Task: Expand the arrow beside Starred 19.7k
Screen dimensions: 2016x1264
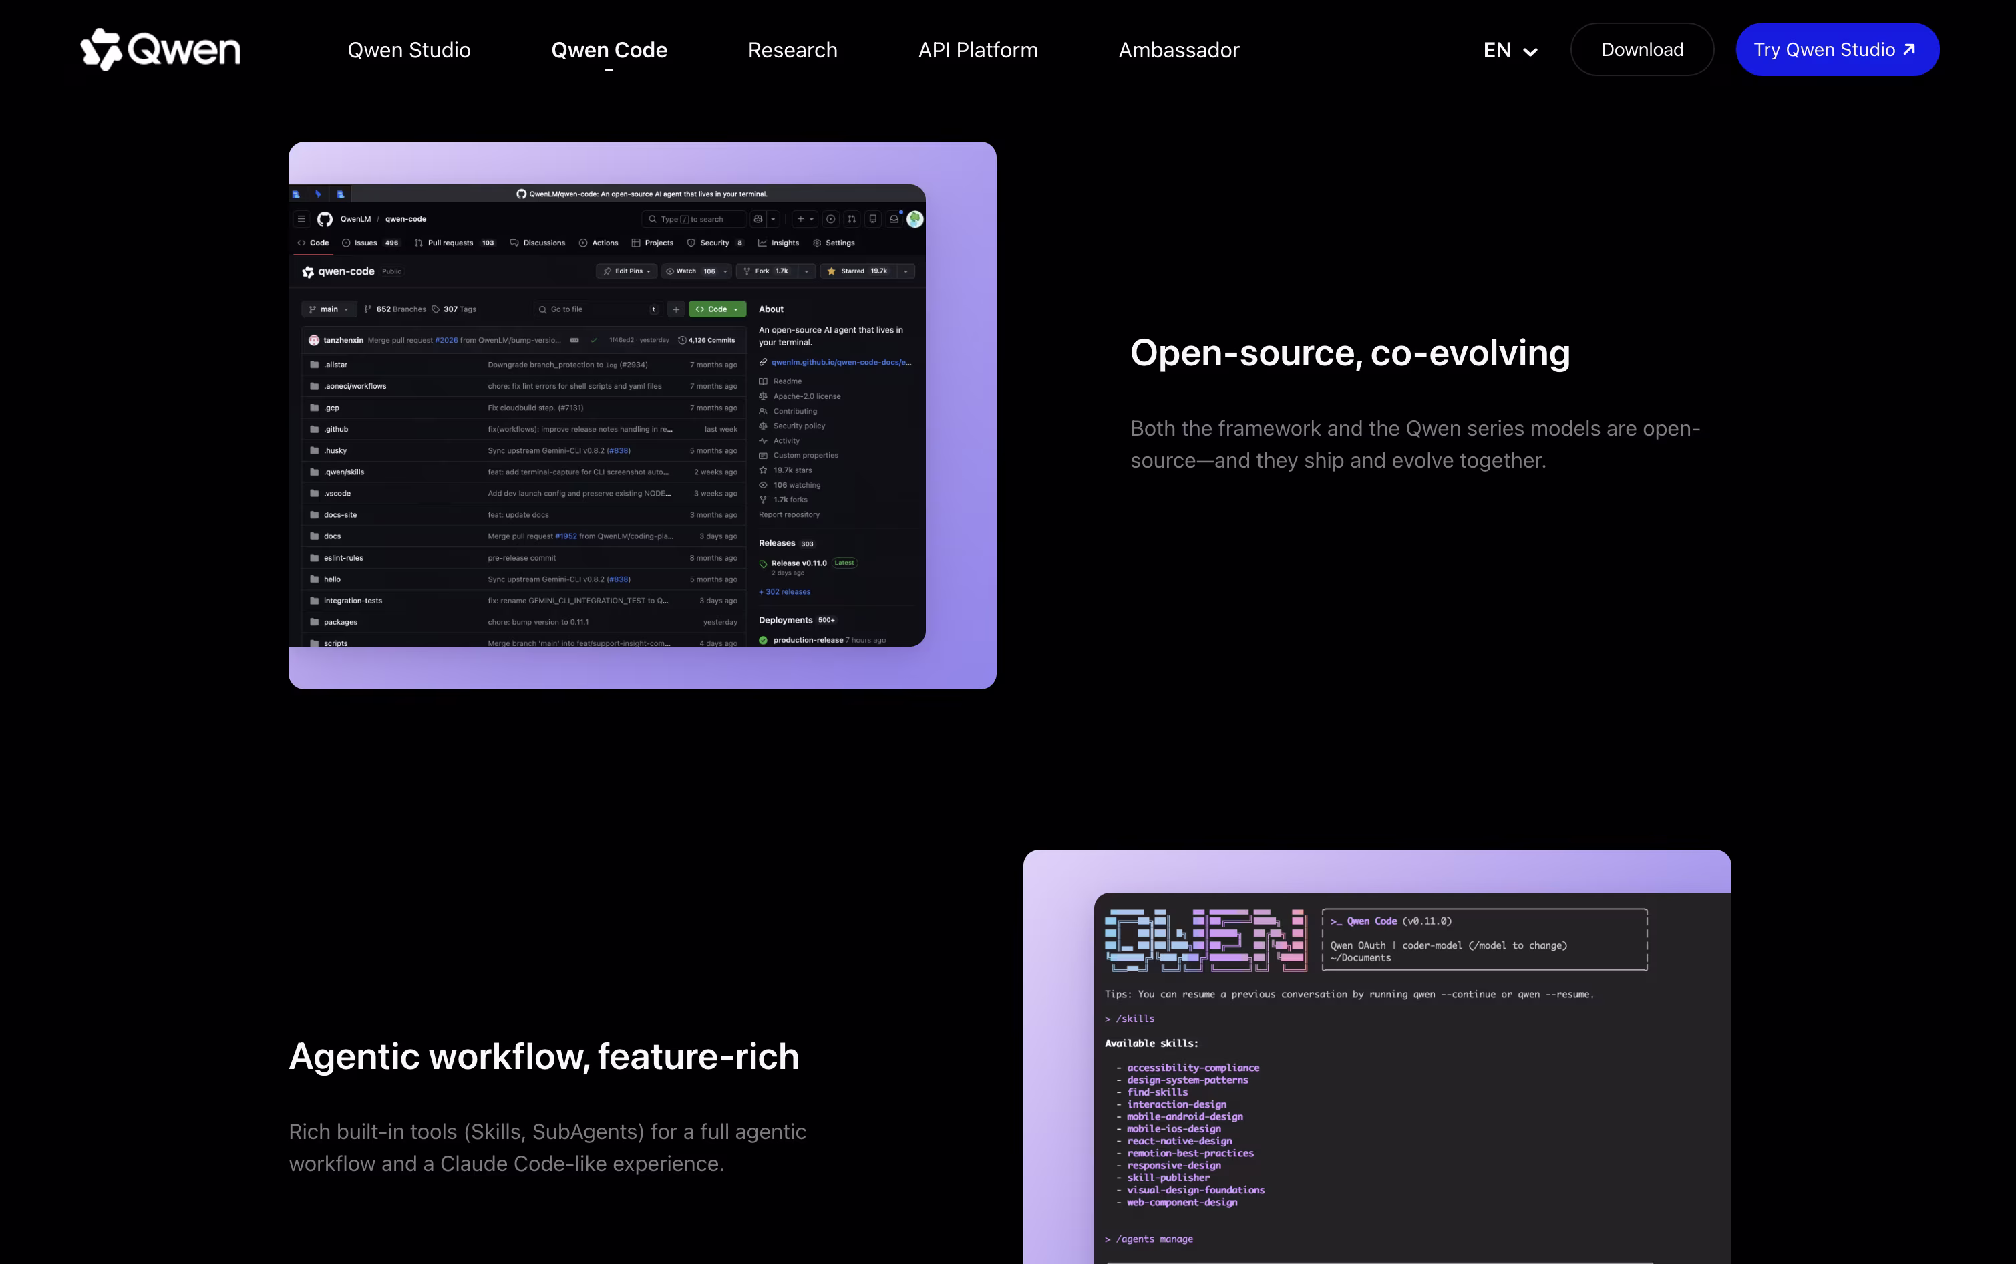Action: click(x=905, y=271)
